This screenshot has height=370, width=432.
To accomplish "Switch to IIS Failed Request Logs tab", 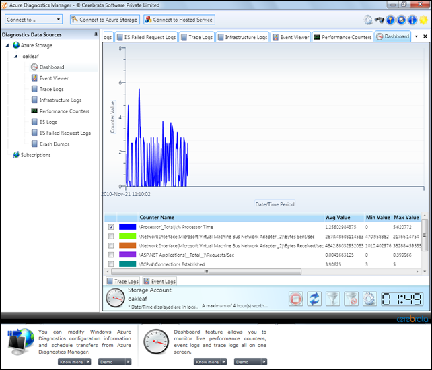I will (x=147, y=37).
